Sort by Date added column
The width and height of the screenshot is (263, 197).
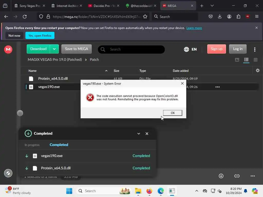tap(181, 71)
